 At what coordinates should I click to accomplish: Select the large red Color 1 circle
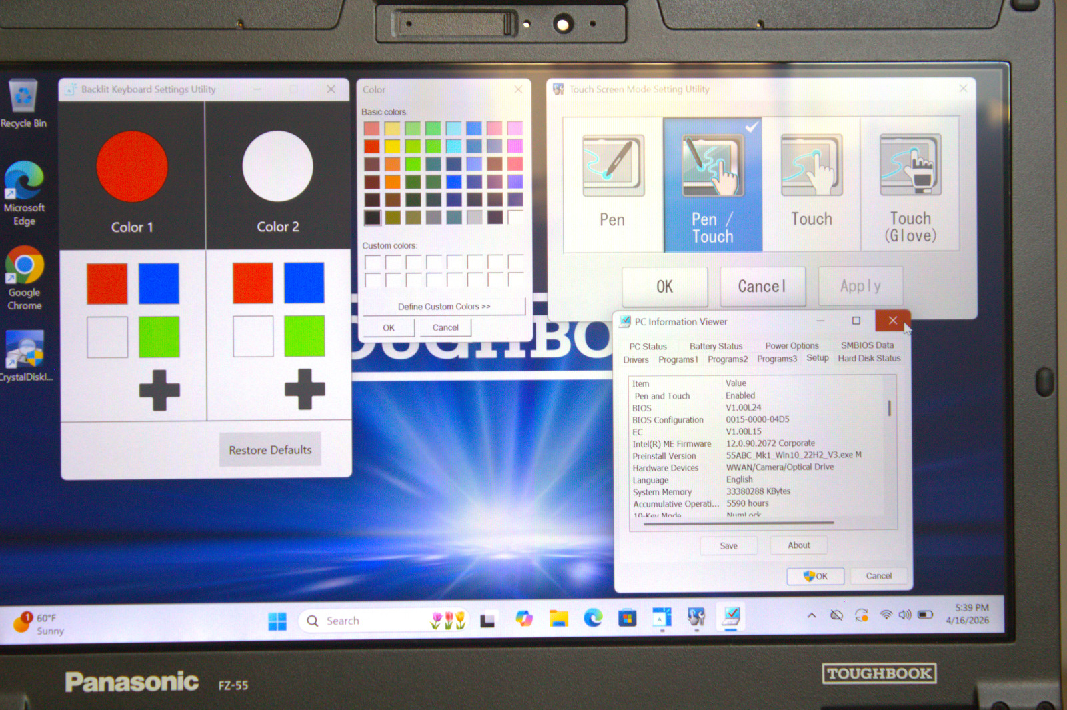point(132,167)
